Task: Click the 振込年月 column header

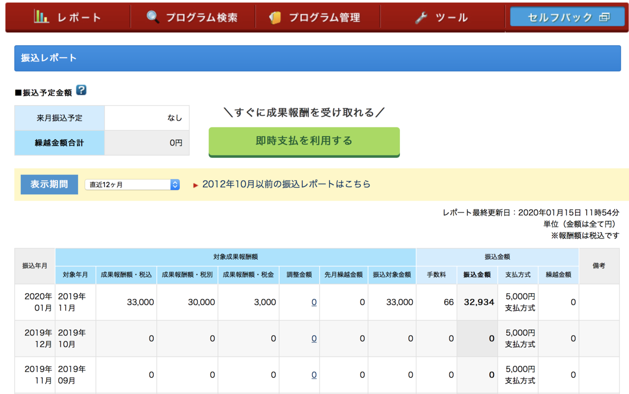Action: coord(35,266)
